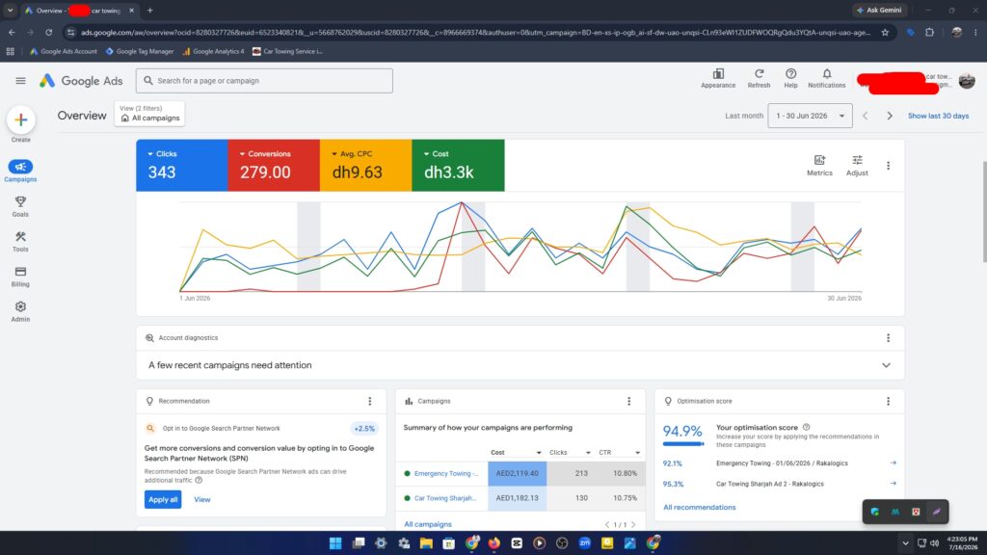Click the All recommendations link
The image size is (987, 555).
[x=700, y=507]
